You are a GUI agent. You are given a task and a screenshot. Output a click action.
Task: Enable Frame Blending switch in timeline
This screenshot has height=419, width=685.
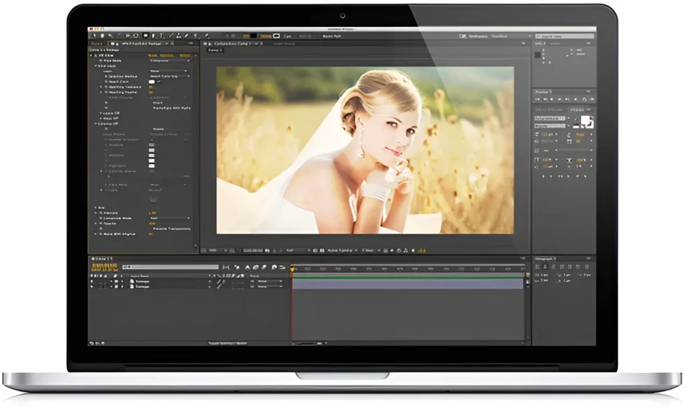click(256, 267)
